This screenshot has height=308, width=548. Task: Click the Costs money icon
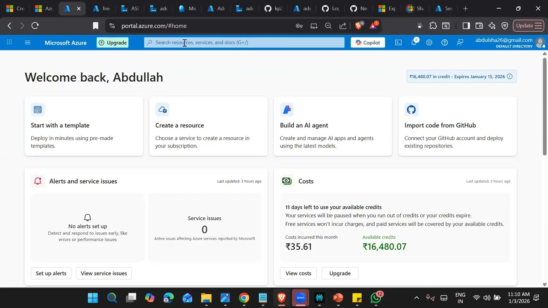coord(287,181)
